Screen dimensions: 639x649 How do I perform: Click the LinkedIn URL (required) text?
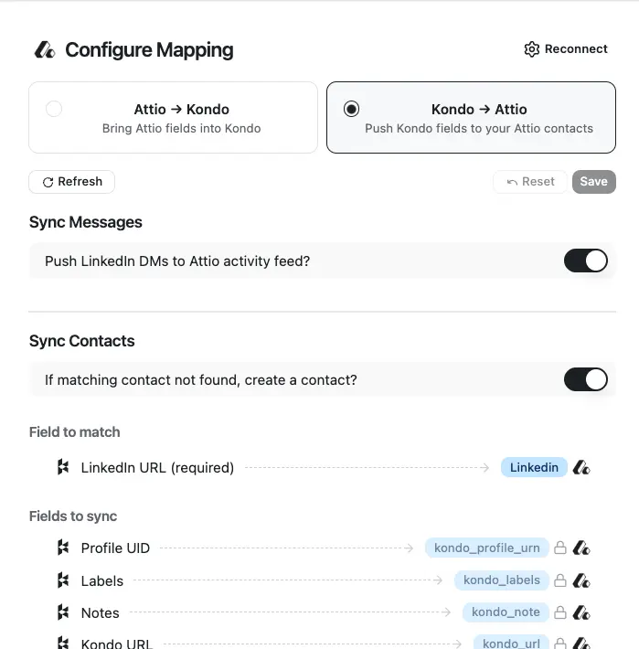(x=157, y=468)
